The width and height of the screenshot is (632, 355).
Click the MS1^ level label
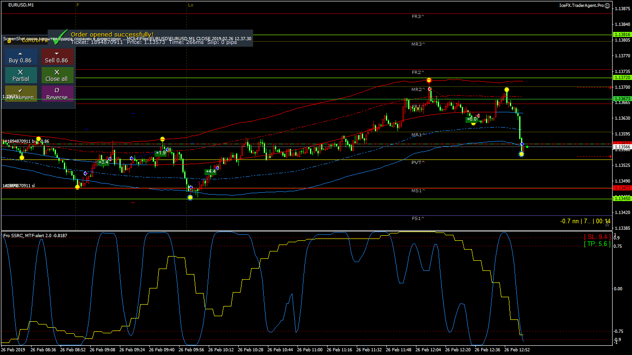(x=418, y=191)
